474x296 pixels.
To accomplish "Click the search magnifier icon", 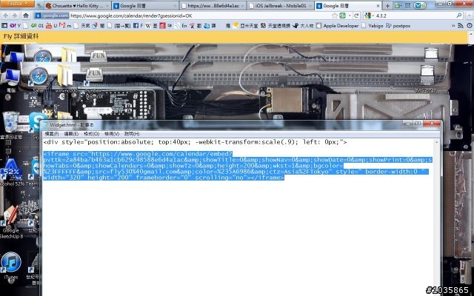I will [459, 16].
